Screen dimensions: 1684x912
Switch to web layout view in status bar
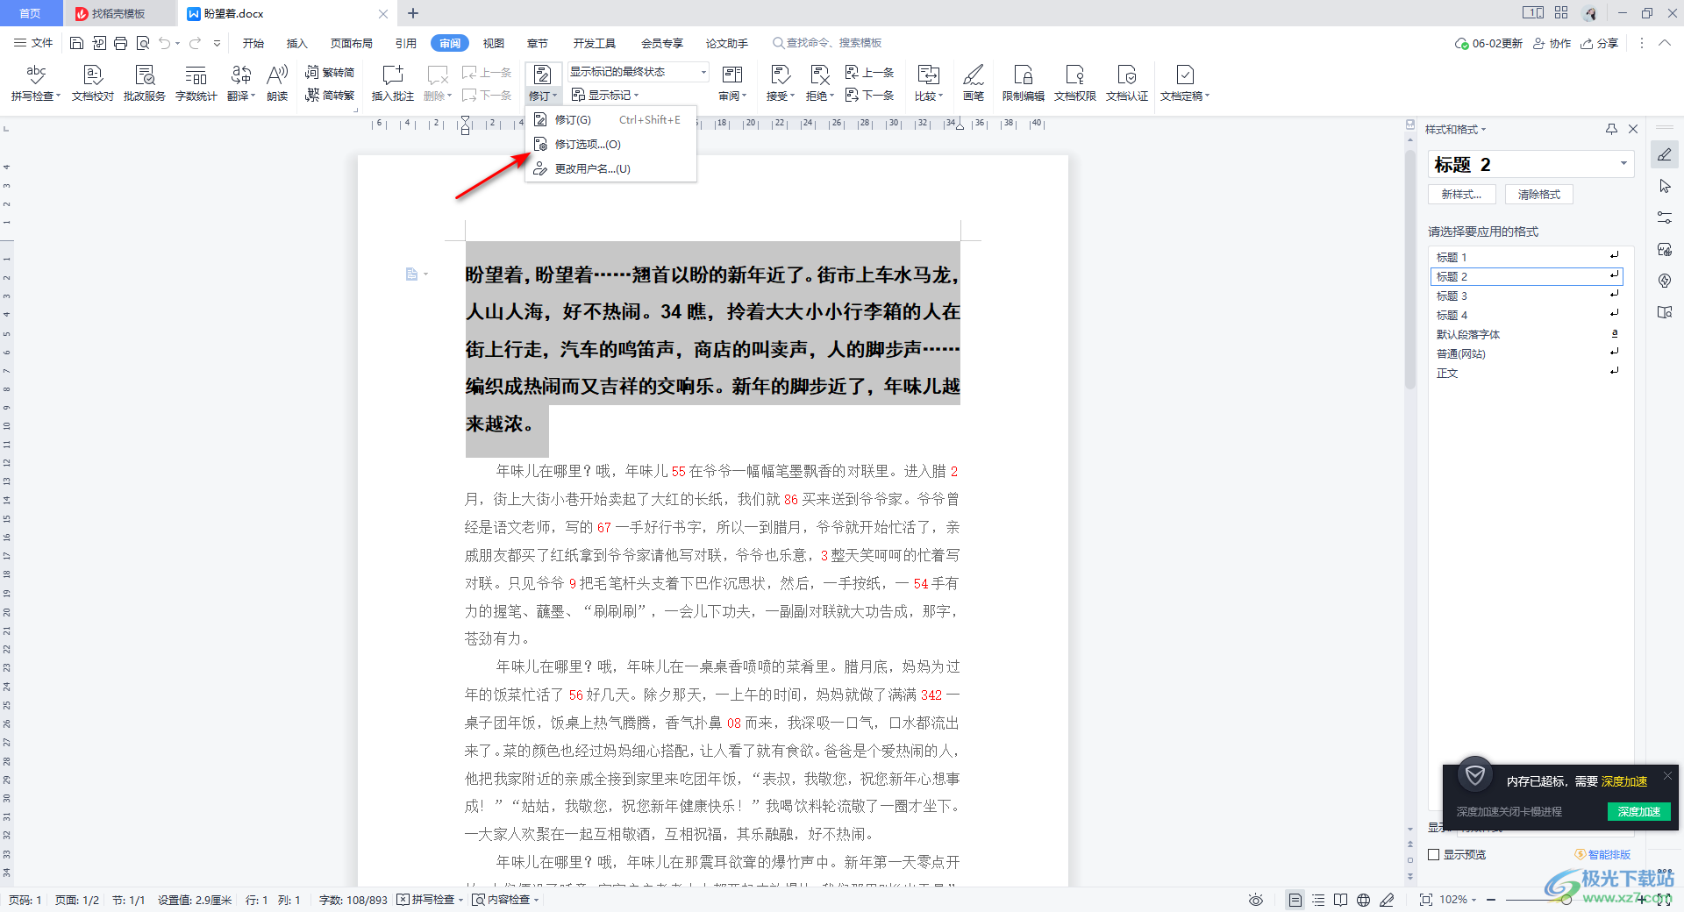click(x=1364, y=900)
